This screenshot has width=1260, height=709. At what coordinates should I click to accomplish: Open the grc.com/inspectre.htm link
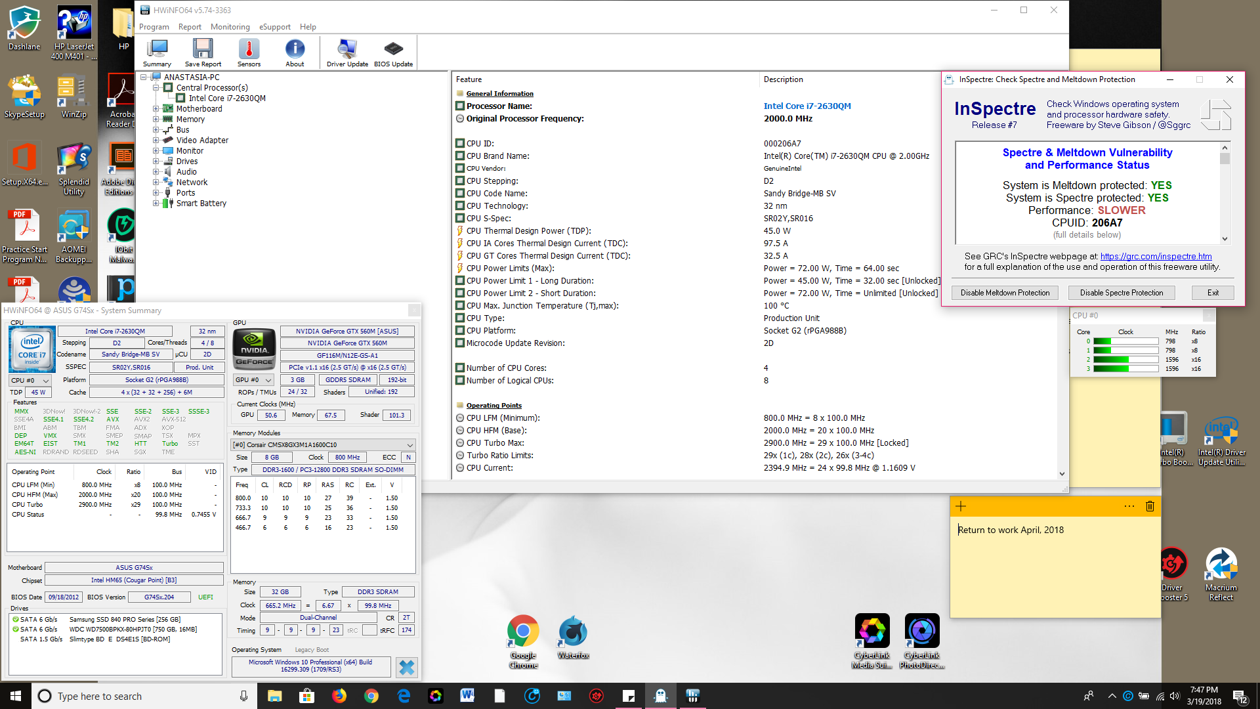click(1156, 257)
